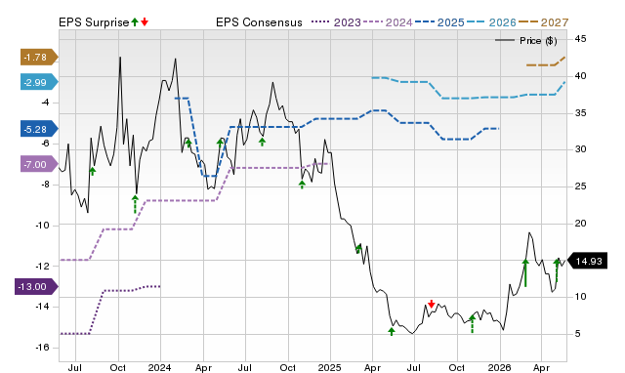Click the Price ($) legend label
Viewport: 625px width, 373px height.
pyautogui.click(x=538, y=41)
